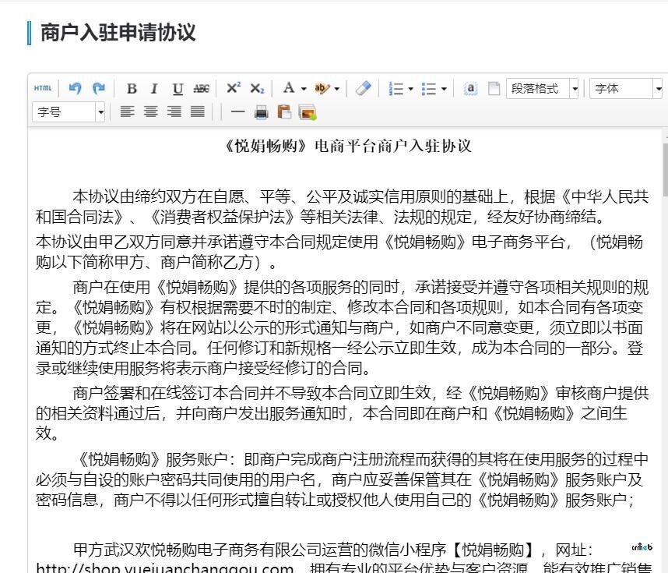Click in paragraph starting 商户在使用《悦娟畅购》
The width and height of the screenshot is (668, 573).
[x=342, y=327]
